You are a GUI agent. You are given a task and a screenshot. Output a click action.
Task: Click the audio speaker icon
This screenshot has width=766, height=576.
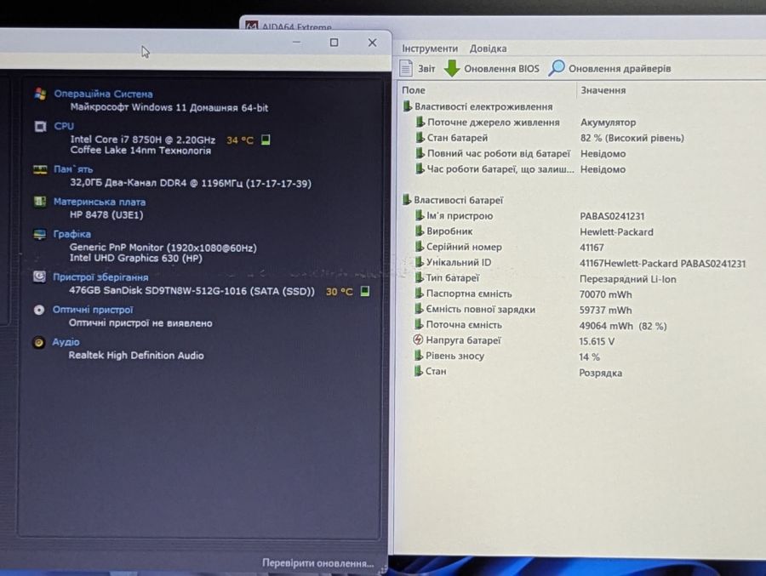click(38, 343)
